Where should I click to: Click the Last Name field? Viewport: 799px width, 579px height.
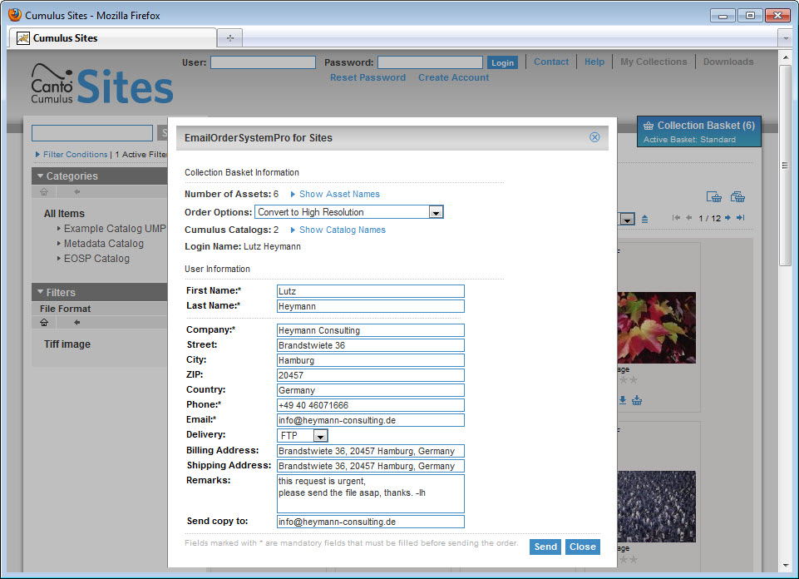click(x=371, y=306)
